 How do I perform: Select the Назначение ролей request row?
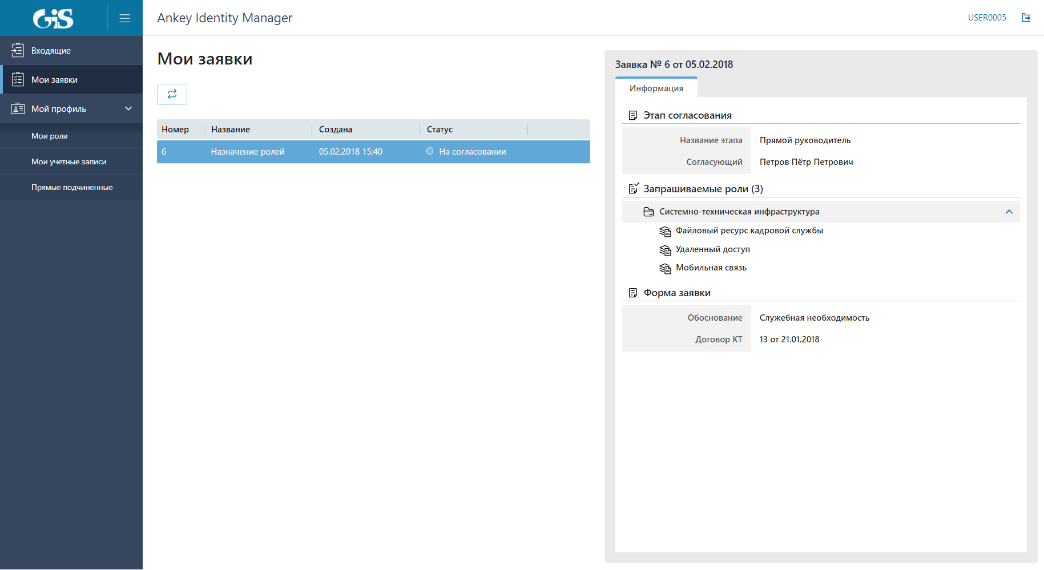pyautogui.click(x=248, y=152)
